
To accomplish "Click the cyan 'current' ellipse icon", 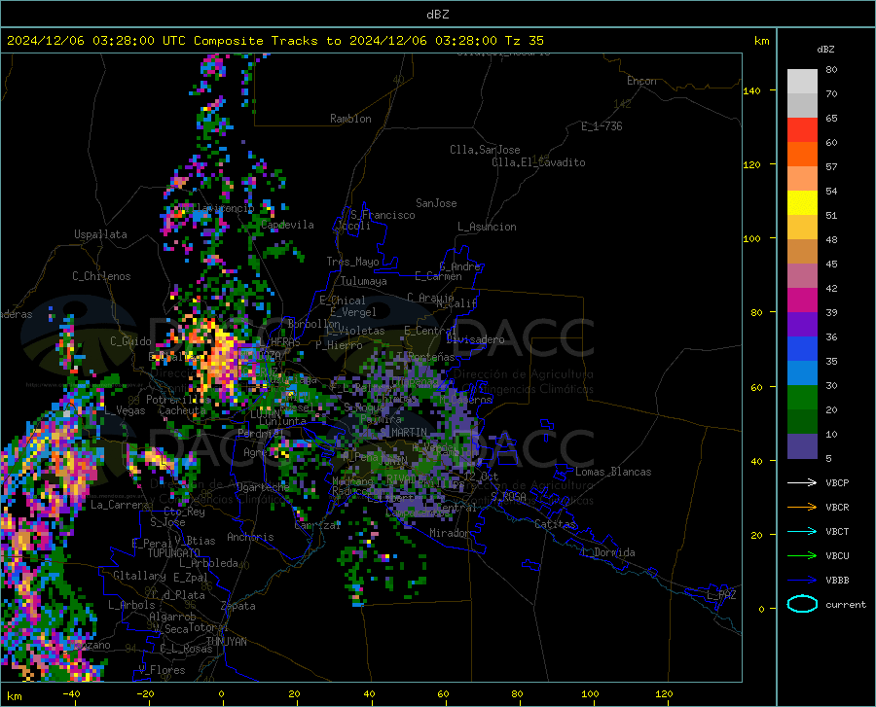I will pos(802,604).
